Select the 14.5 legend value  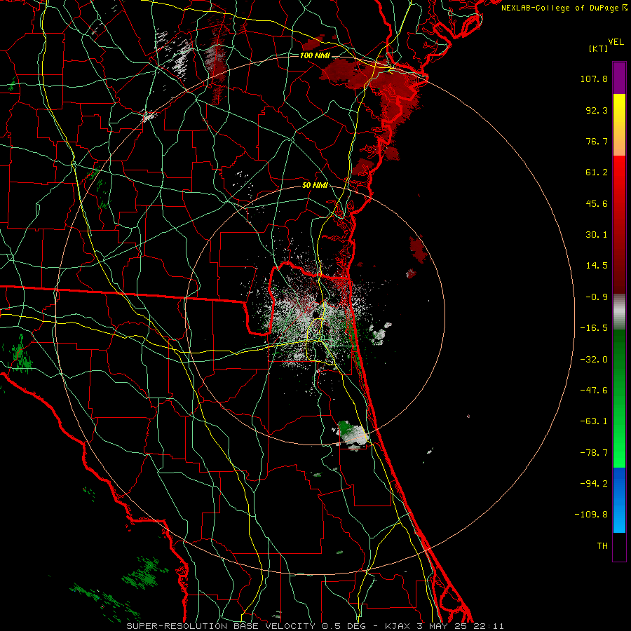point(597,266)
